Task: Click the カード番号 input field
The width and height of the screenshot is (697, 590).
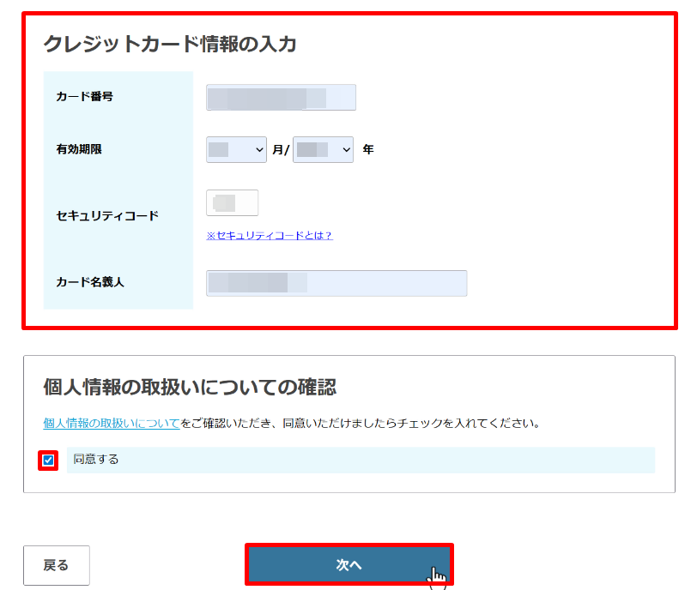Action: (x=281, y=98)
